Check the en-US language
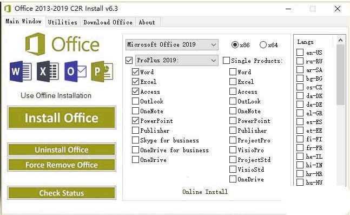 click(x=300, y=53)
